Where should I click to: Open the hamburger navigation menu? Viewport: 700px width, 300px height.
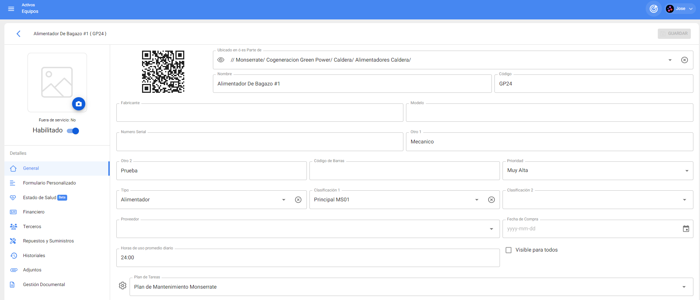point(11,9)
